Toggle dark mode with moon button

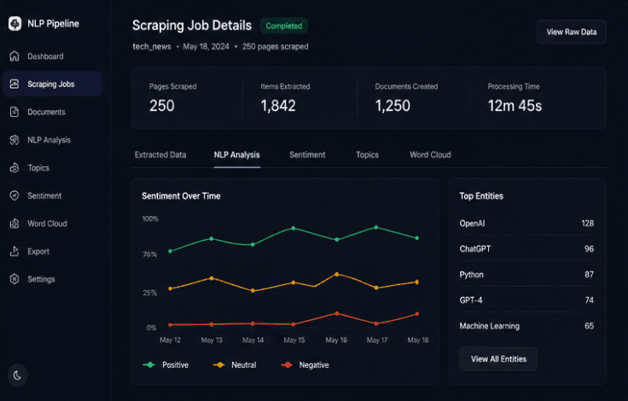click(17, 375)
